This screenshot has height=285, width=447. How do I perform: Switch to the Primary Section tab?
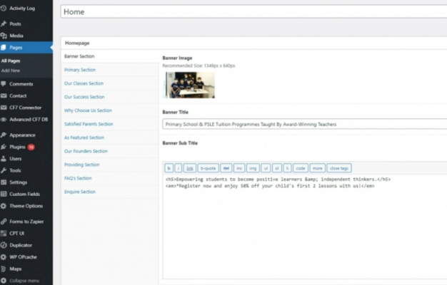point(79,70)
